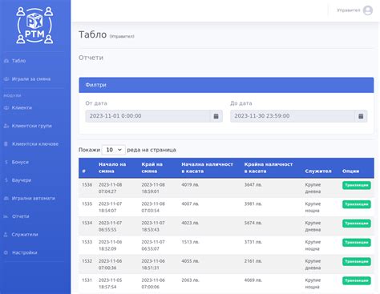Click Играли за смяна sidebar icon

pos(6,79)
